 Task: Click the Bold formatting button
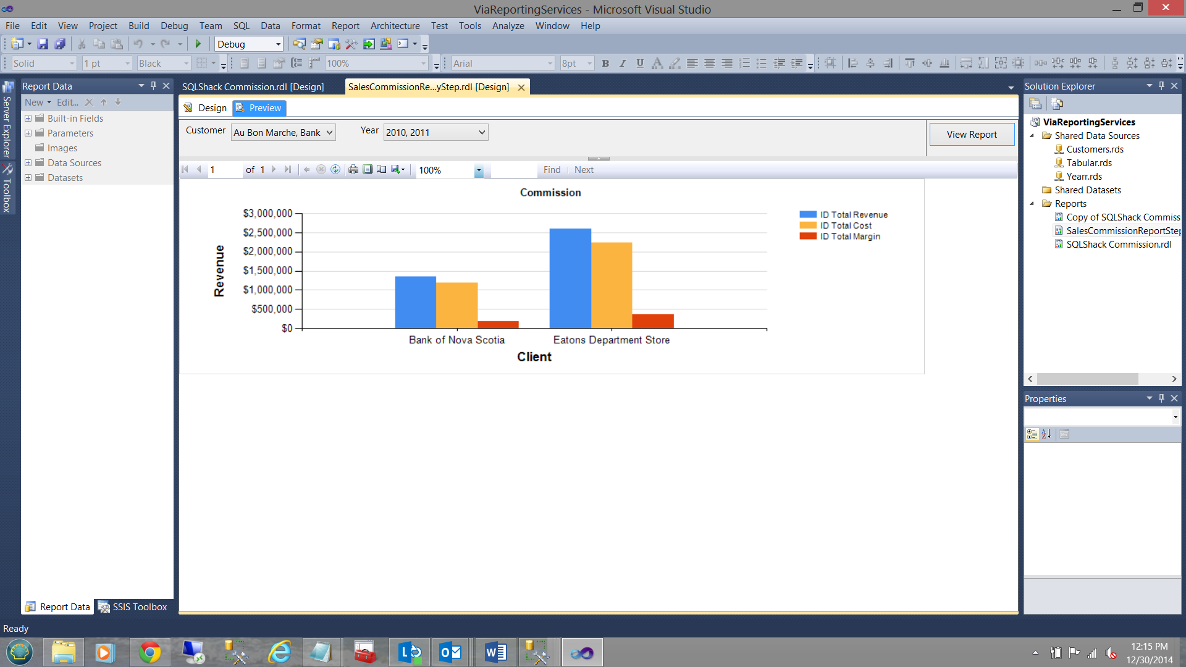tap(605, 63)
